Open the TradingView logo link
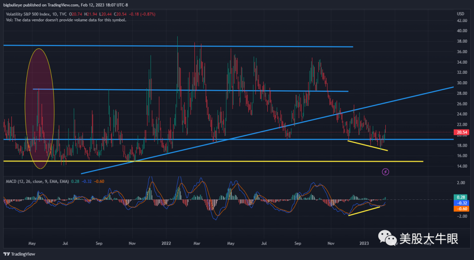The image size is (474, 260). (x=19, y=254)
